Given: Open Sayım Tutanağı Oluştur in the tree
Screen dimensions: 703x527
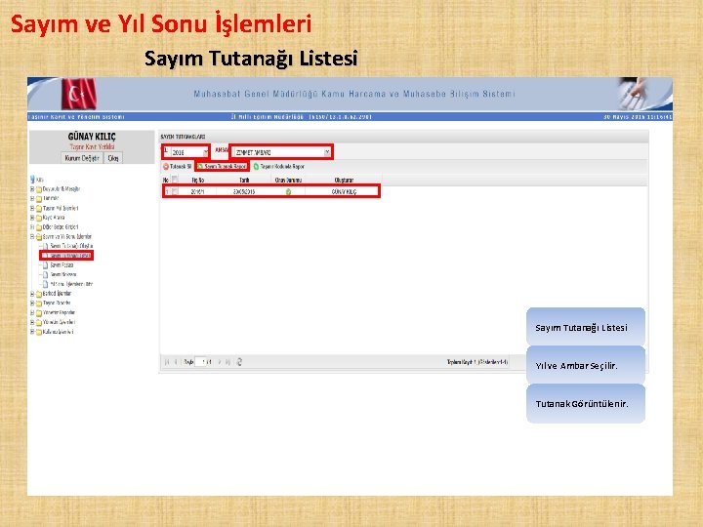Looking at the screenshot, I should pyautogui.click(x=71, y=246).
